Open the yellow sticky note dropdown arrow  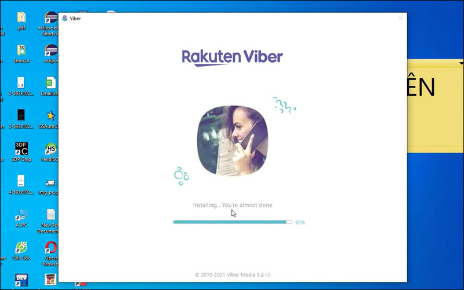(461, 63)
